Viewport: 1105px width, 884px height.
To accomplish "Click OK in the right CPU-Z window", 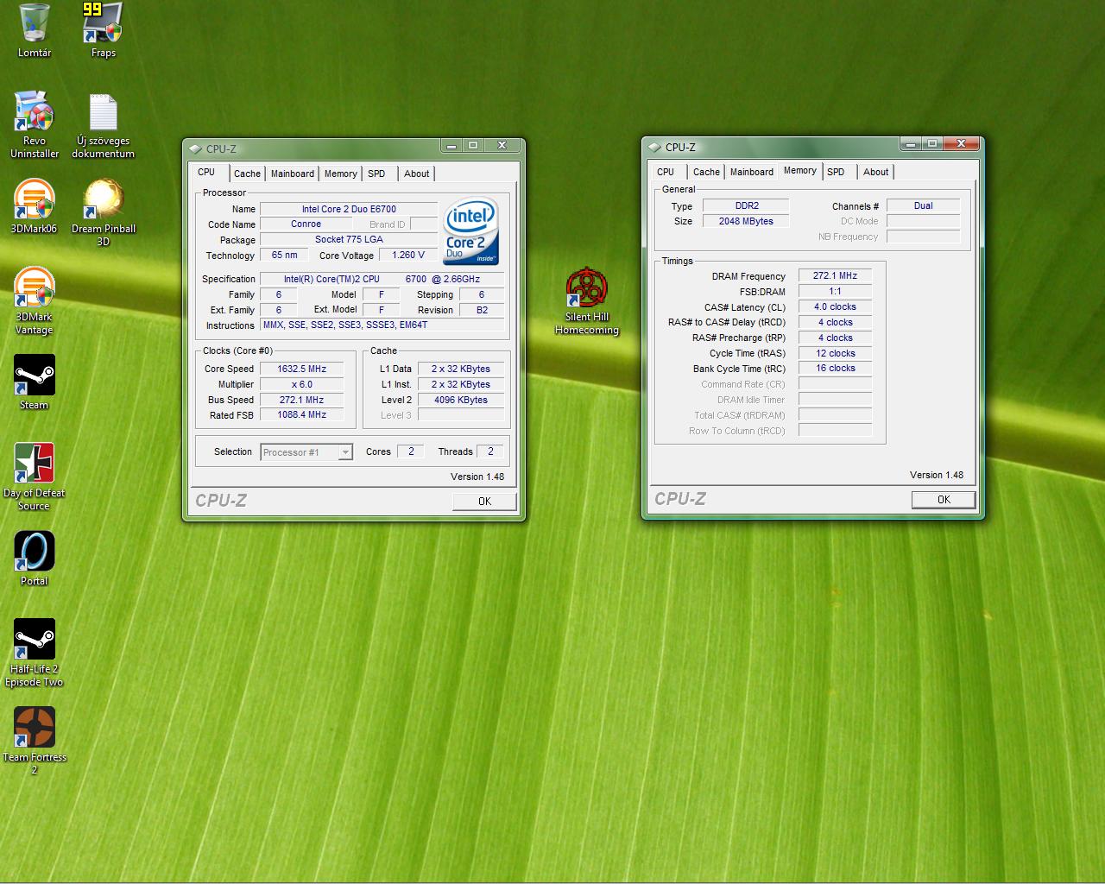I will tap(944, 500).
